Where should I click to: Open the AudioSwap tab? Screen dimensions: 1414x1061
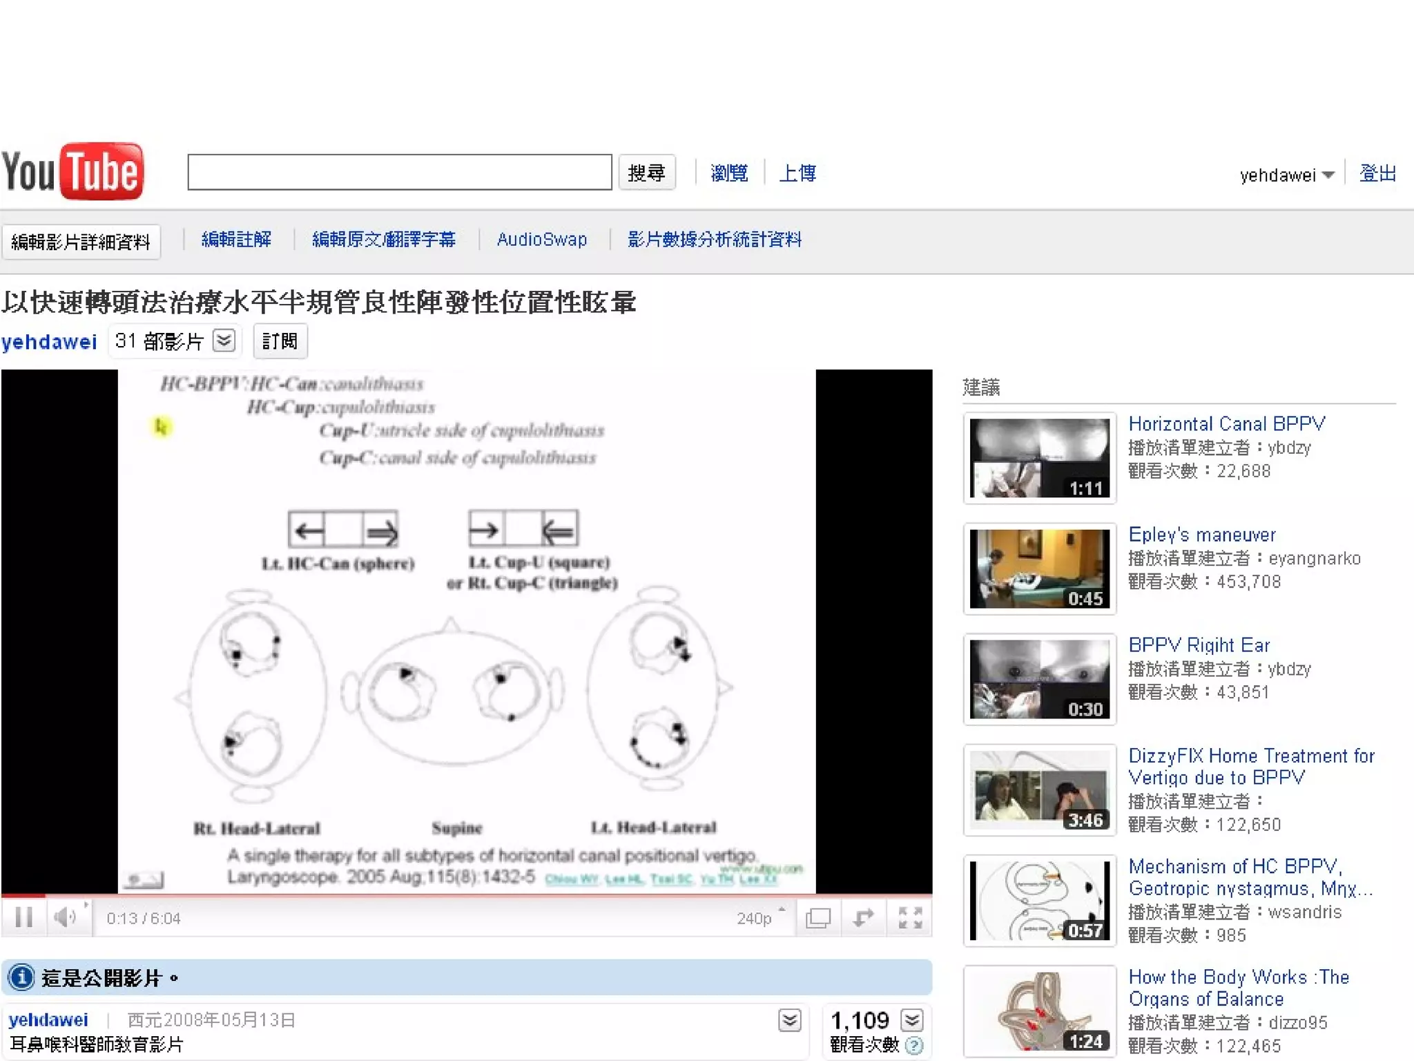pyautogui.click(x=542, y=240)
